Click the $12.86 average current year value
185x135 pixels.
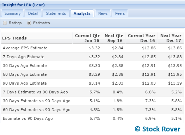pyautogui.click(x=149, y=48)
